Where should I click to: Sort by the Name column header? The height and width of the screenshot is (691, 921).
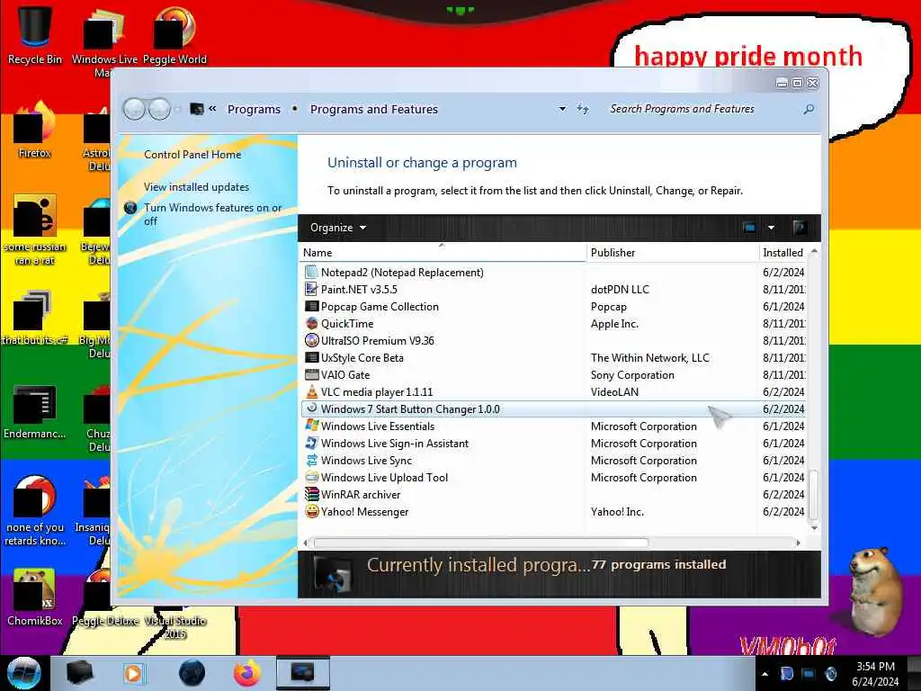coord(442,253)
